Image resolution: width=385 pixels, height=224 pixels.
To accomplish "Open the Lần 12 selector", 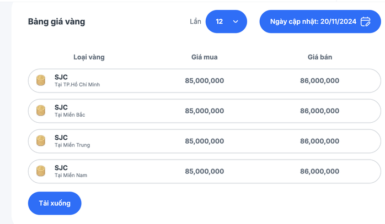I will 226,21.
